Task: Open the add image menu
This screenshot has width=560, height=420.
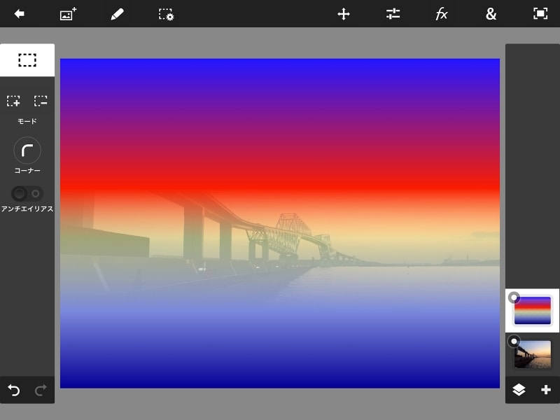Action: (x=68, y=14)
